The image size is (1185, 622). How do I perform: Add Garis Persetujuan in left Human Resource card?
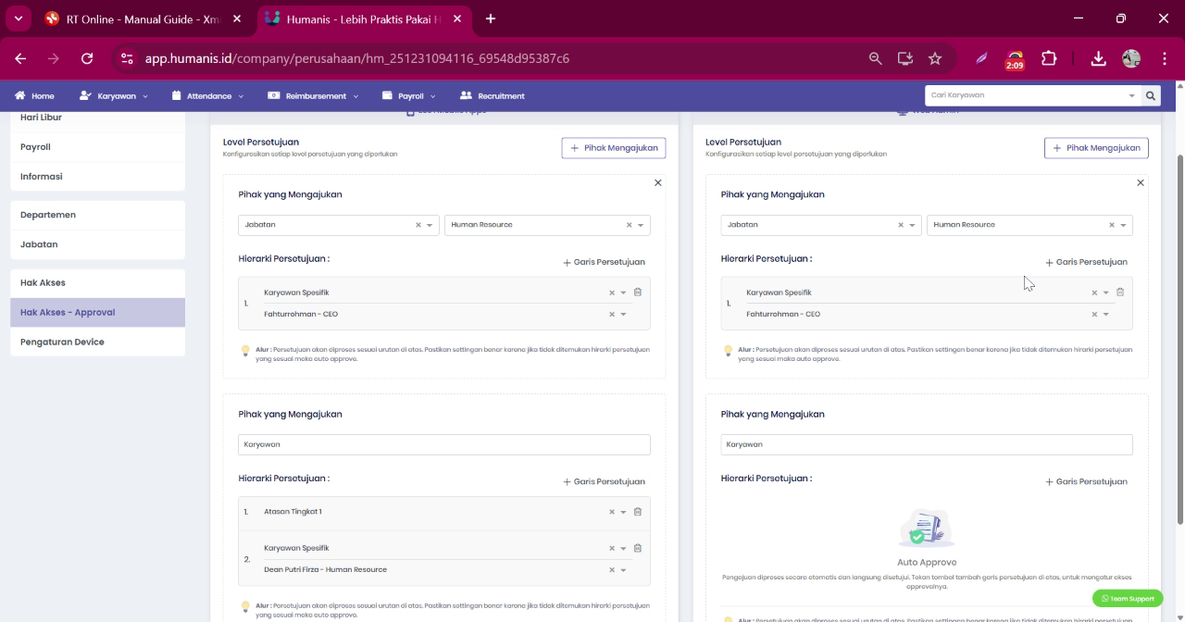(604, 262)
